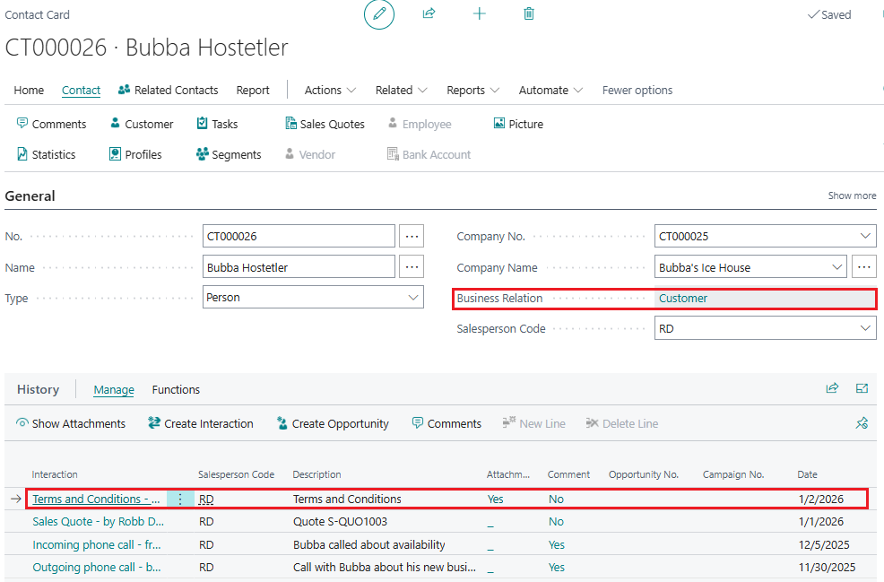This screenshot has height=582, width=884.
Task: Pin the History action bar
Action: tap(862, 423)
